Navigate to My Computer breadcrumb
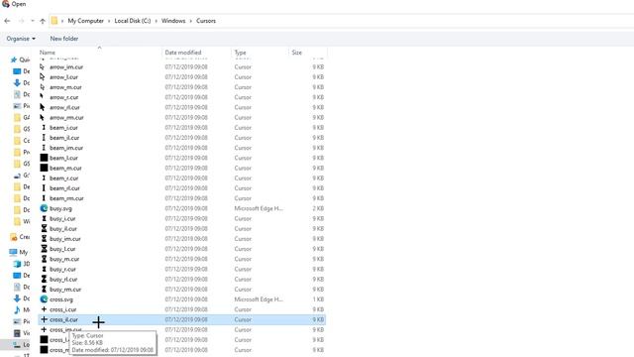 coord(86,21)
